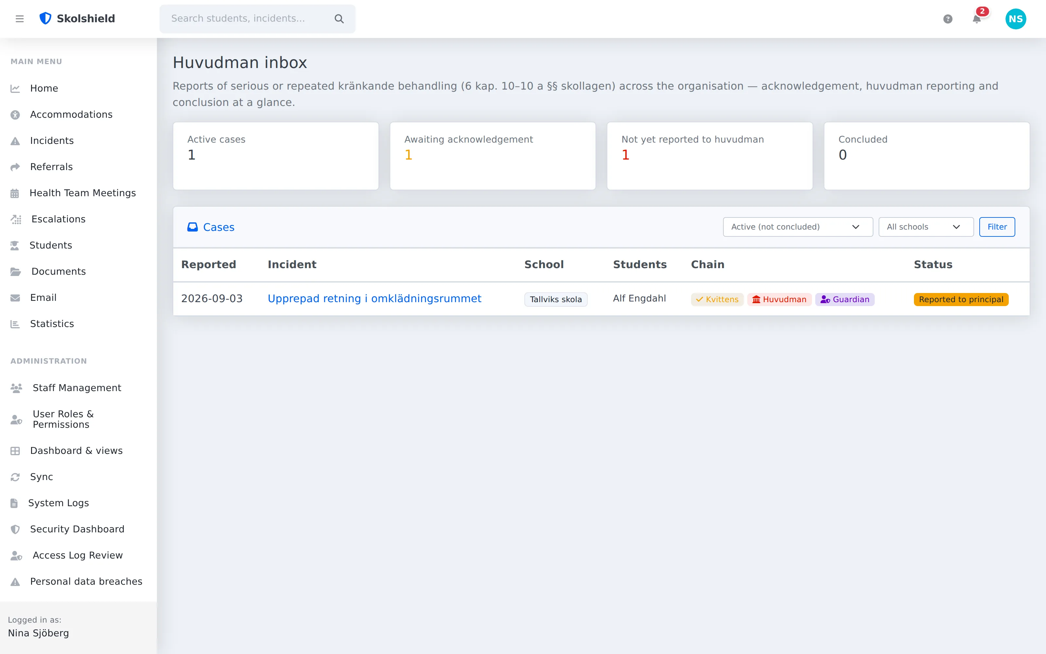Image resolution: width=1046 pixels, height=654 pixels.
Task: Click the Awaiting acknowledgement summary card
Action: (x=493, y=156)
